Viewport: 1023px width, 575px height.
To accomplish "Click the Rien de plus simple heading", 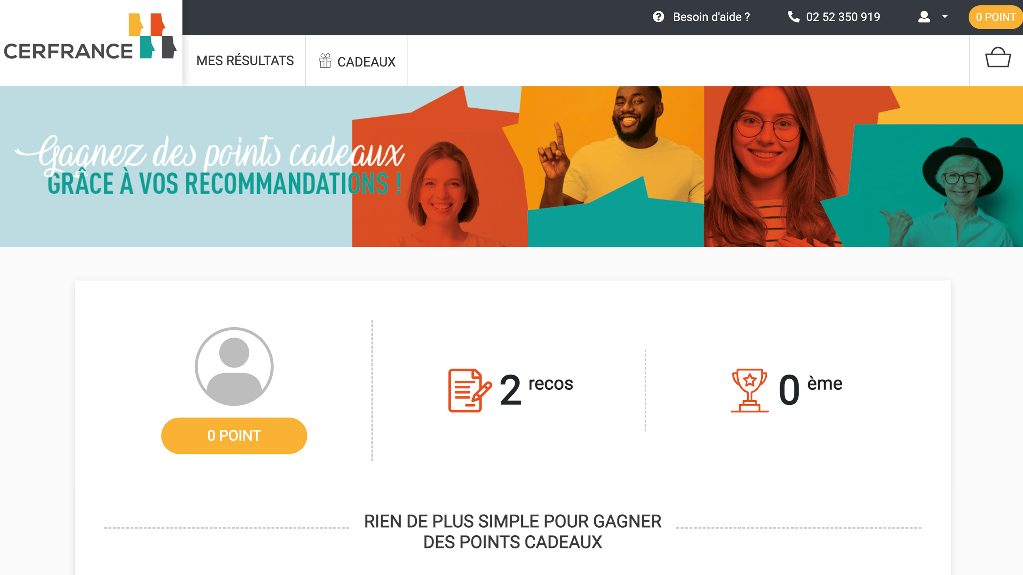I will (x=513, y=532).
